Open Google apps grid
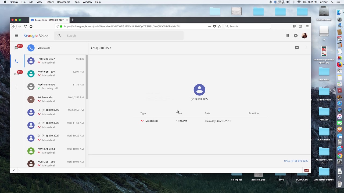This screenshot has width=344, height=193. pyautogui.click(x=287, y=36)
